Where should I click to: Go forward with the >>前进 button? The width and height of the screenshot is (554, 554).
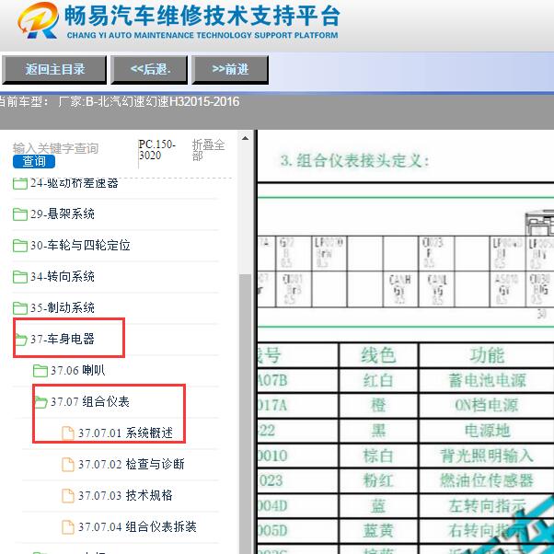tap(230, 69)
